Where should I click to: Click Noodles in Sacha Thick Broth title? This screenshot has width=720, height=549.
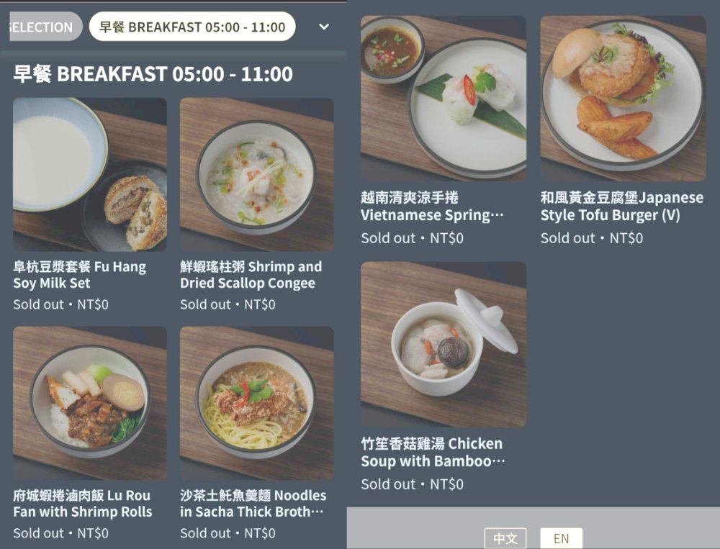click(253, 504)
